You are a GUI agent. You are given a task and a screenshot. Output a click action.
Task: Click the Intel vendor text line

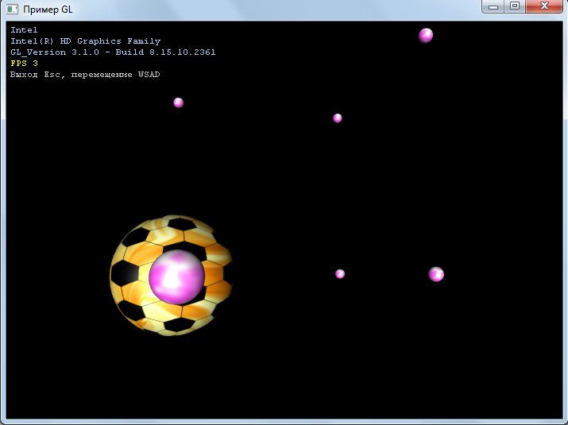(x=24, y=30)
